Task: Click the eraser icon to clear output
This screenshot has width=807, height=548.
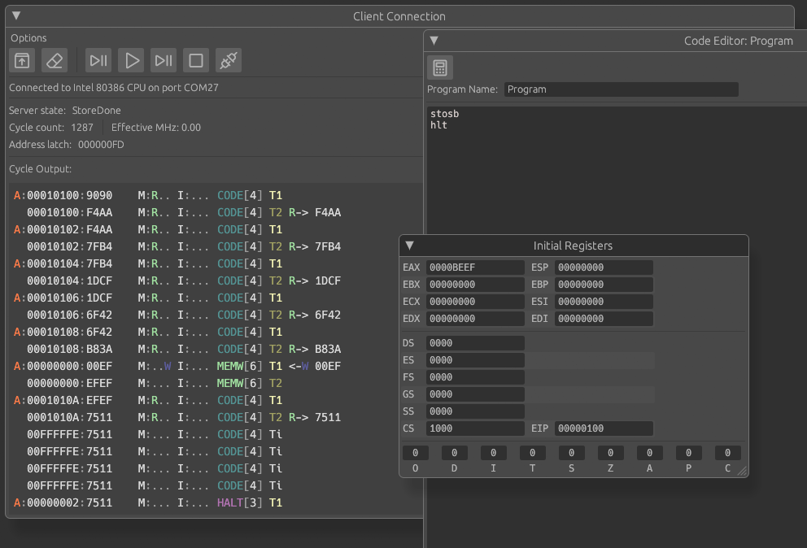Action: (x=54, y=60)
